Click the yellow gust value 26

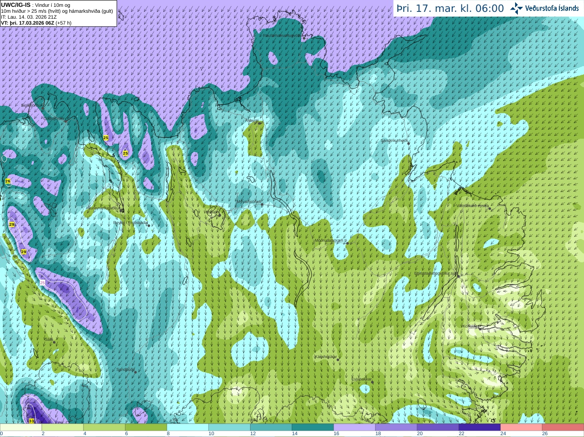(8, 182)
